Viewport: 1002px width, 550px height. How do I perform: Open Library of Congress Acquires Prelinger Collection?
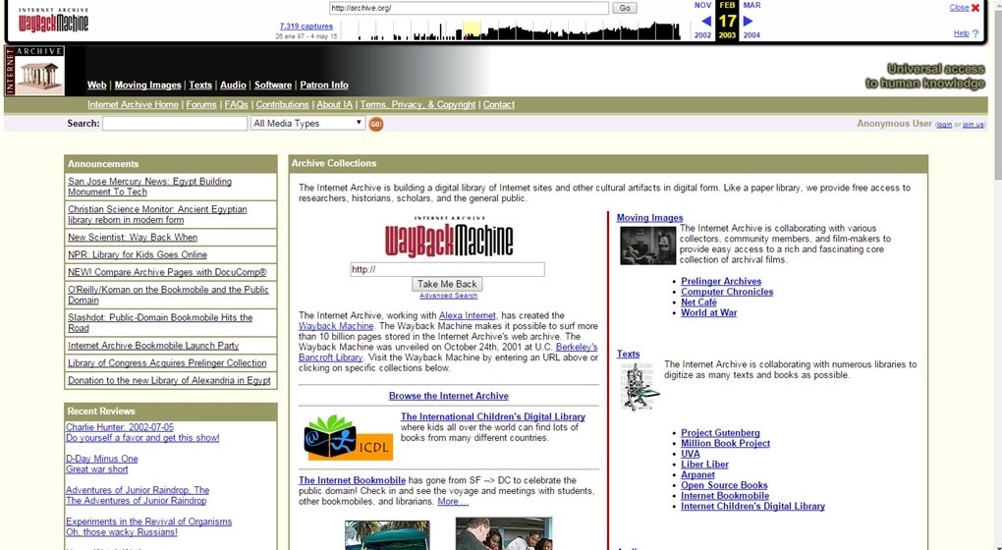pyautogui.click(x=167, y=362)
